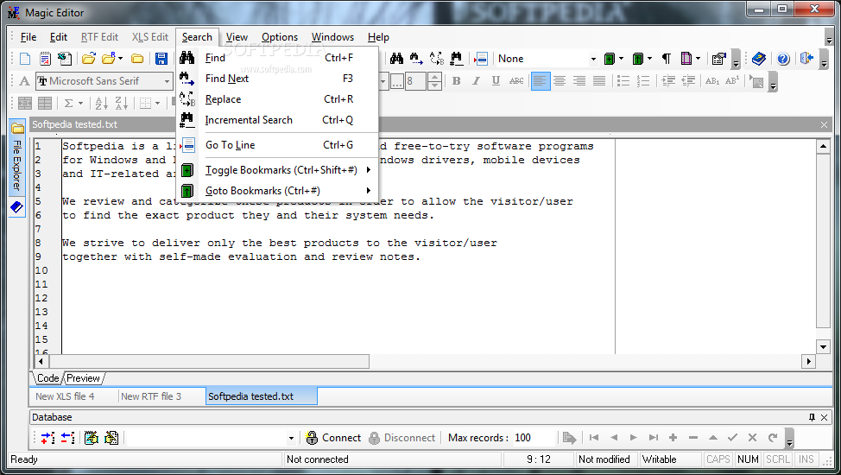Open the help book icon
This screenshot has height=475, width=841.
pyautogui.click(x=758, y=59)
